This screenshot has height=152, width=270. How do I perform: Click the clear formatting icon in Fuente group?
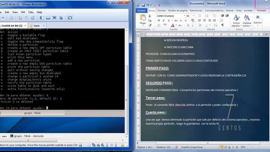click(193, 21)
